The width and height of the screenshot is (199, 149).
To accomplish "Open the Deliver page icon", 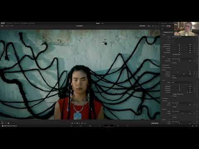I will (128, 126).
